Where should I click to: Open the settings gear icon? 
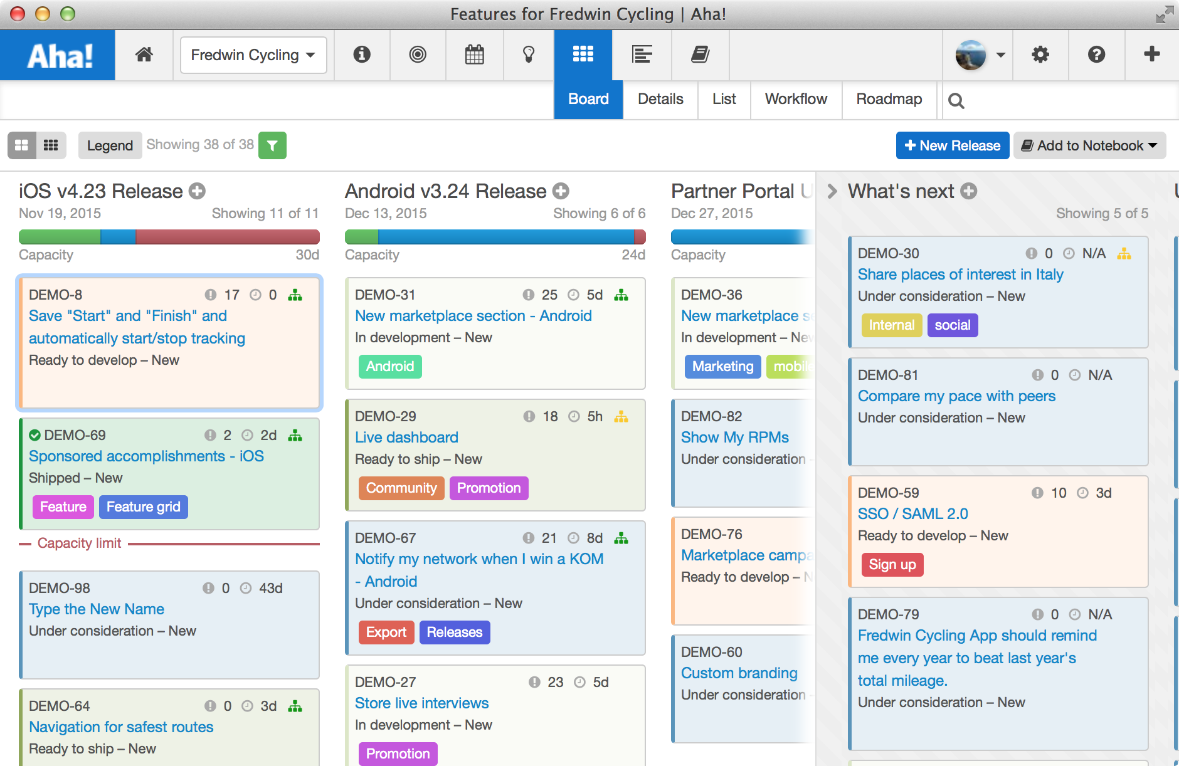[x=1040, y=55]
